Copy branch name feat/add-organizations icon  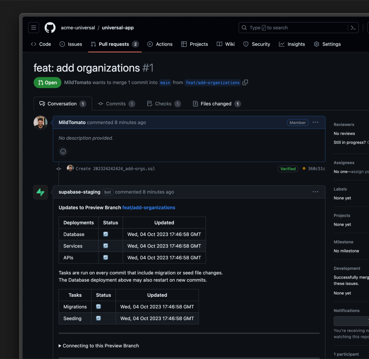[245, 82]
